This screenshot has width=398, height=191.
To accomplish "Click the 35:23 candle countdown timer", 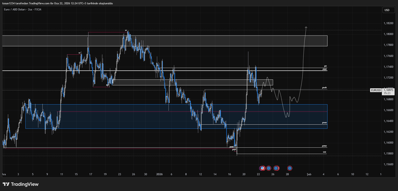I will 386,93.
